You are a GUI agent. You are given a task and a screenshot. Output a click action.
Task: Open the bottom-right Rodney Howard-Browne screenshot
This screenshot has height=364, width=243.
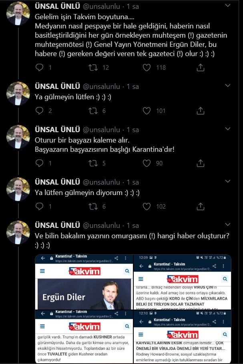click(x=182, y=336)
